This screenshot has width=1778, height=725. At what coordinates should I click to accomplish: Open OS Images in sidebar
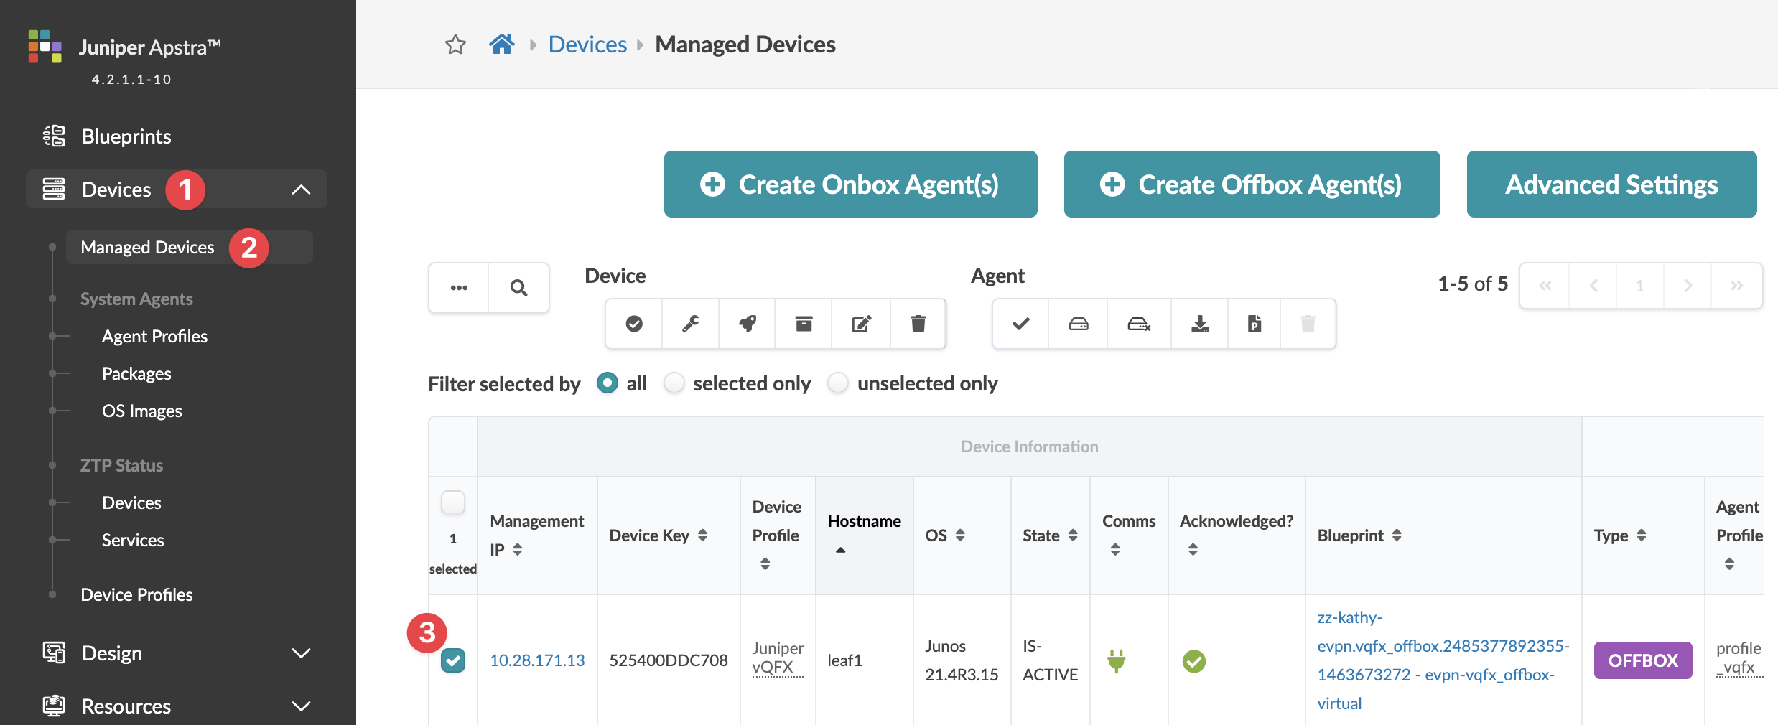[141, 411]
